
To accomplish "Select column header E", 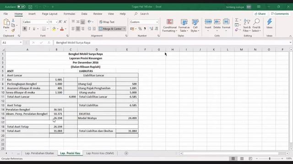I will pos(127,50).
